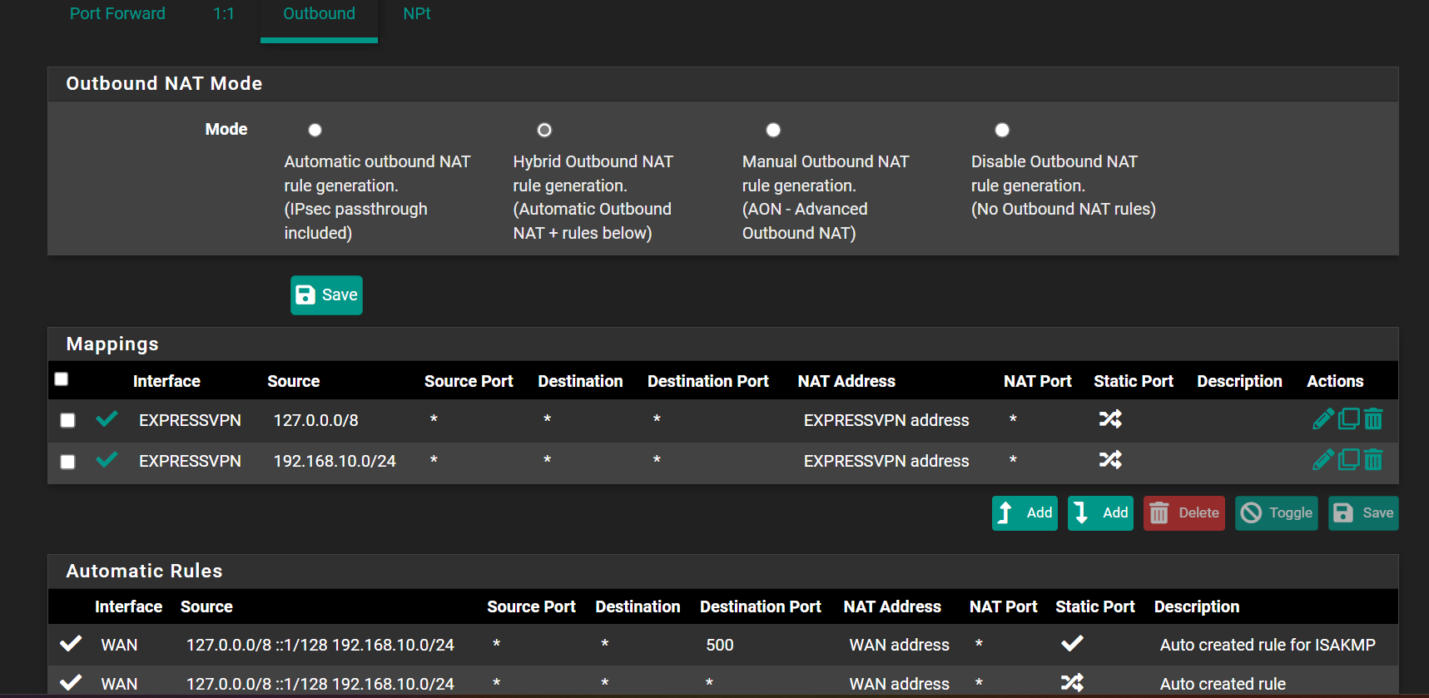Toggle enabled checkmark on the 127.0.0.0/8 mapping

[x=107, y=418]
